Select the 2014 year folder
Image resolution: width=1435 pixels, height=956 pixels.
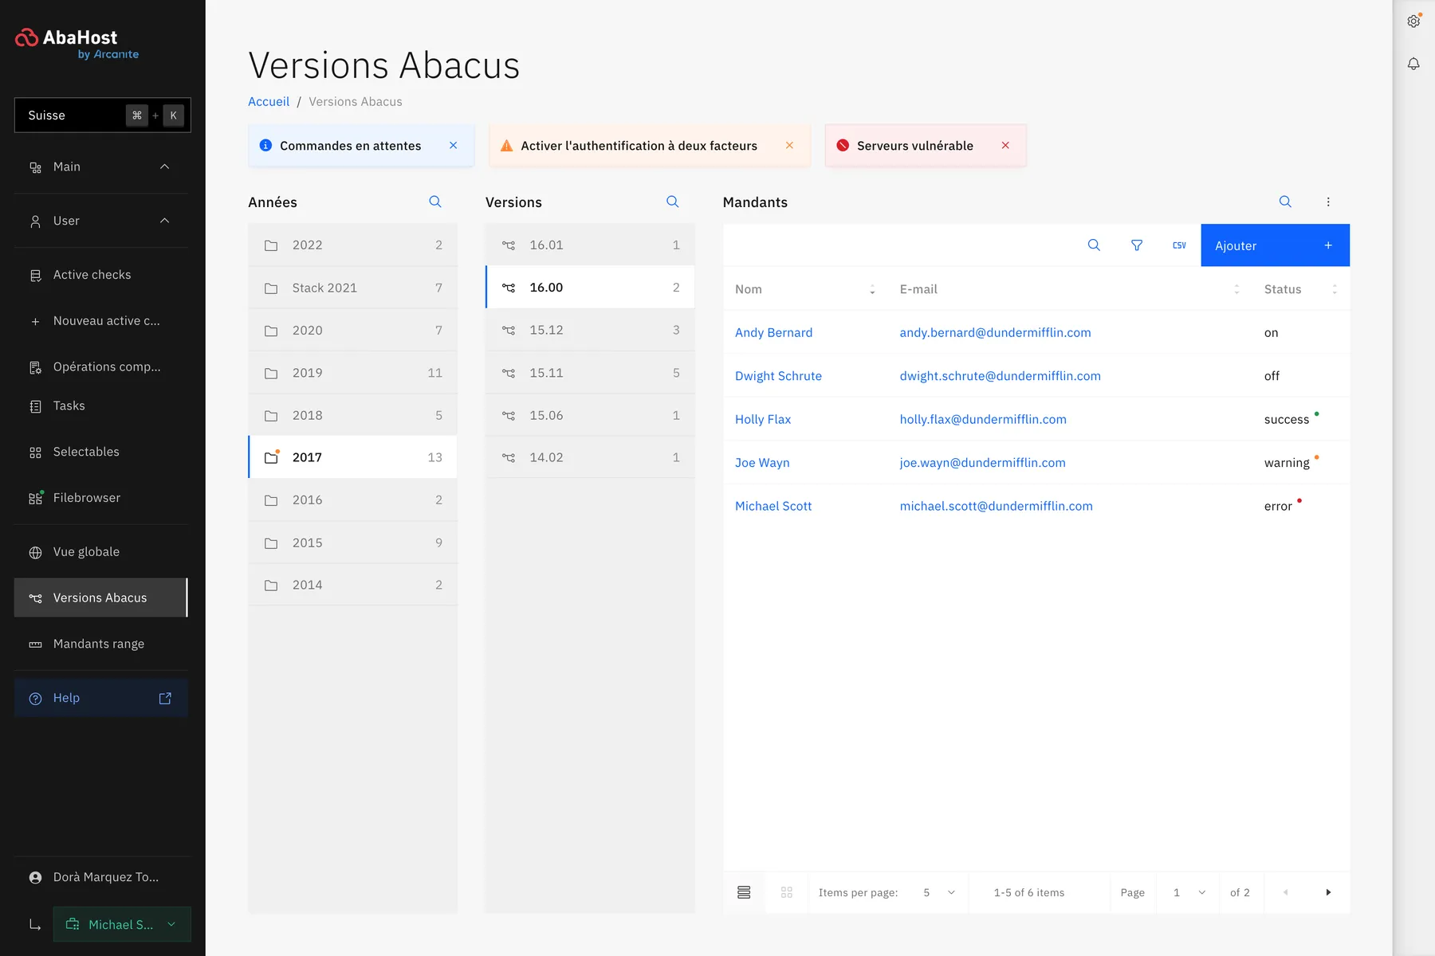[352, 585]
